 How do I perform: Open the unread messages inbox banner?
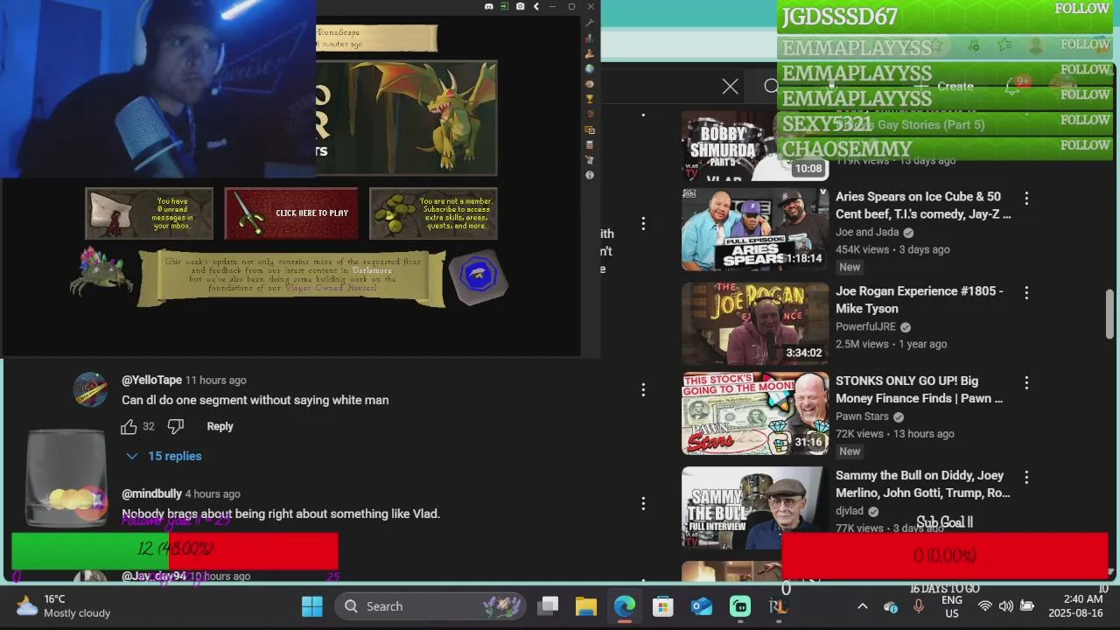[149, 213]
